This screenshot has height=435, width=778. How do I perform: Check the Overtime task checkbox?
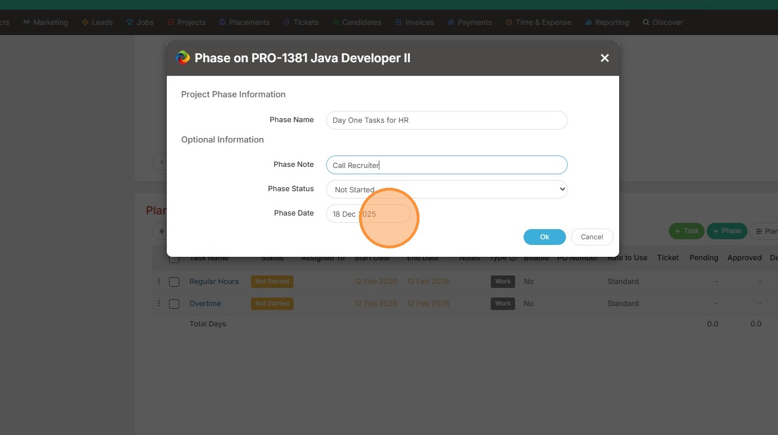tap(174, 304)
